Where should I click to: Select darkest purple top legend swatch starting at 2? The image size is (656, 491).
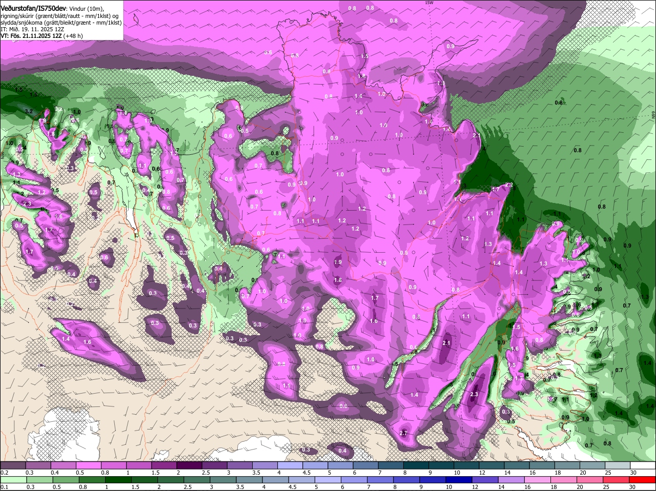189,465
